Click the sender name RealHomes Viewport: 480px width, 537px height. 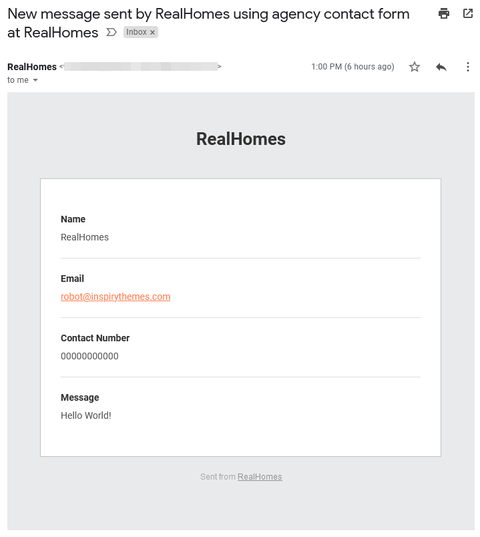point(32,67)
